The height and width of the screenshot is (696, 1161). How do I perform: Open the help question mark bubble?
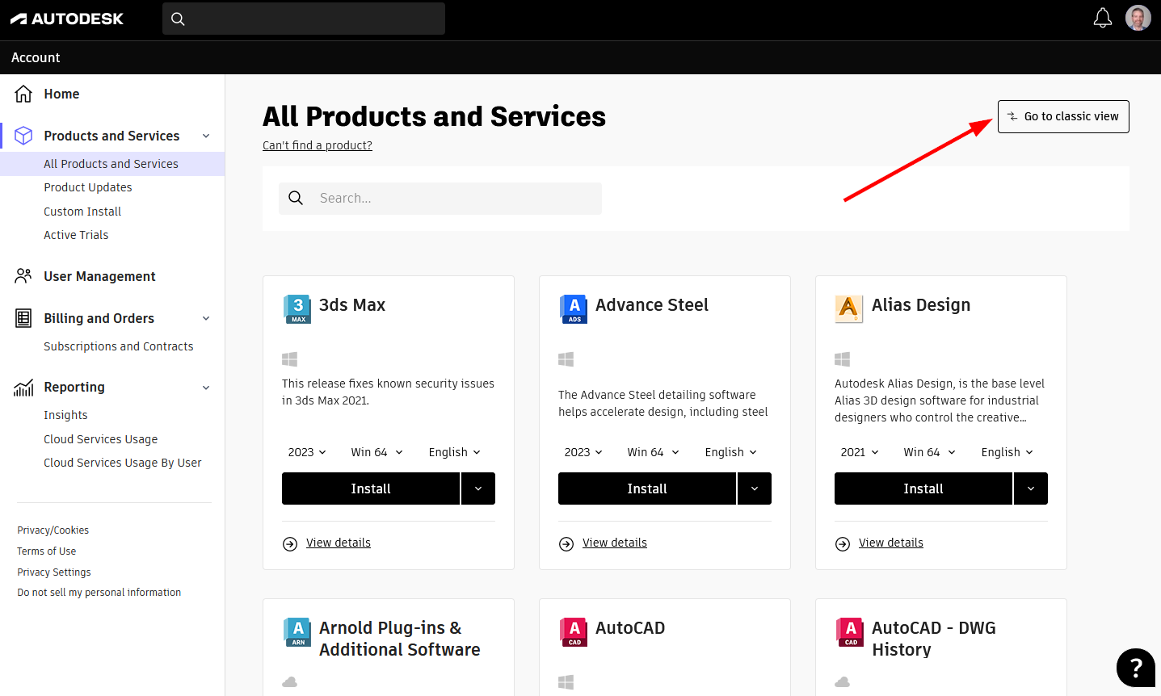1135,668
